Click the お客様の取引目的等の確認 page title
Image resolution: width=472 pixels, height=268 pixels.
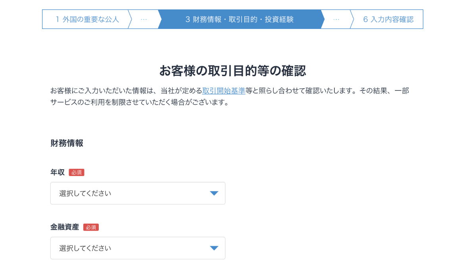point(232,71)
